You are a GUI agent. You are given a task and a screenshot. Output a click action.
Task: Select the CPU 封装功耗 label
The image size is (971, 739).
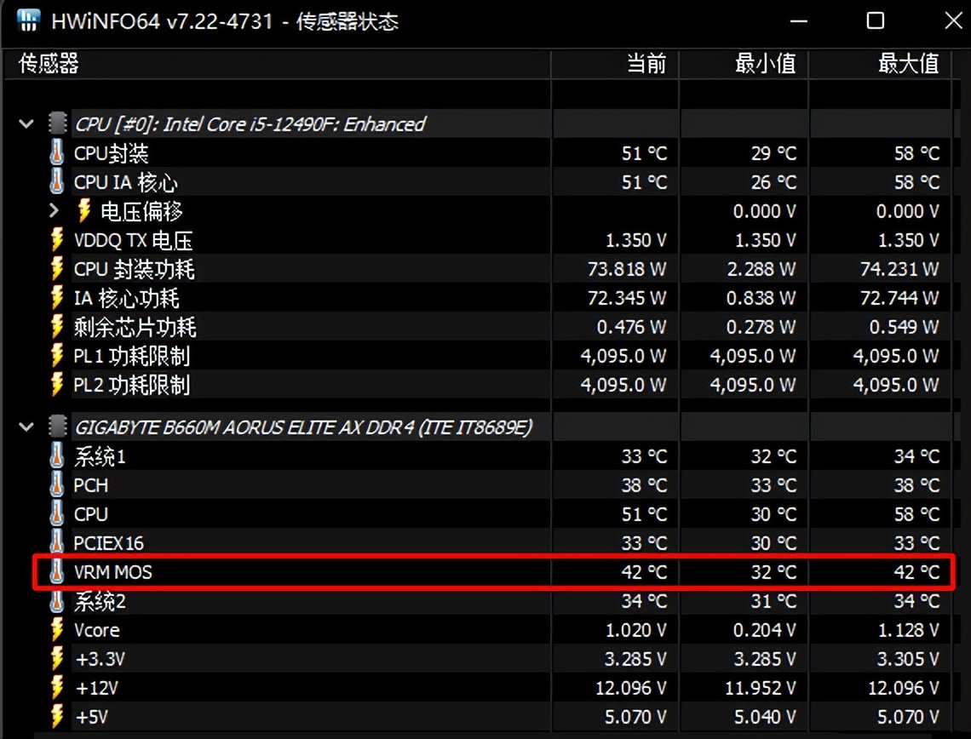pos(134,269)
